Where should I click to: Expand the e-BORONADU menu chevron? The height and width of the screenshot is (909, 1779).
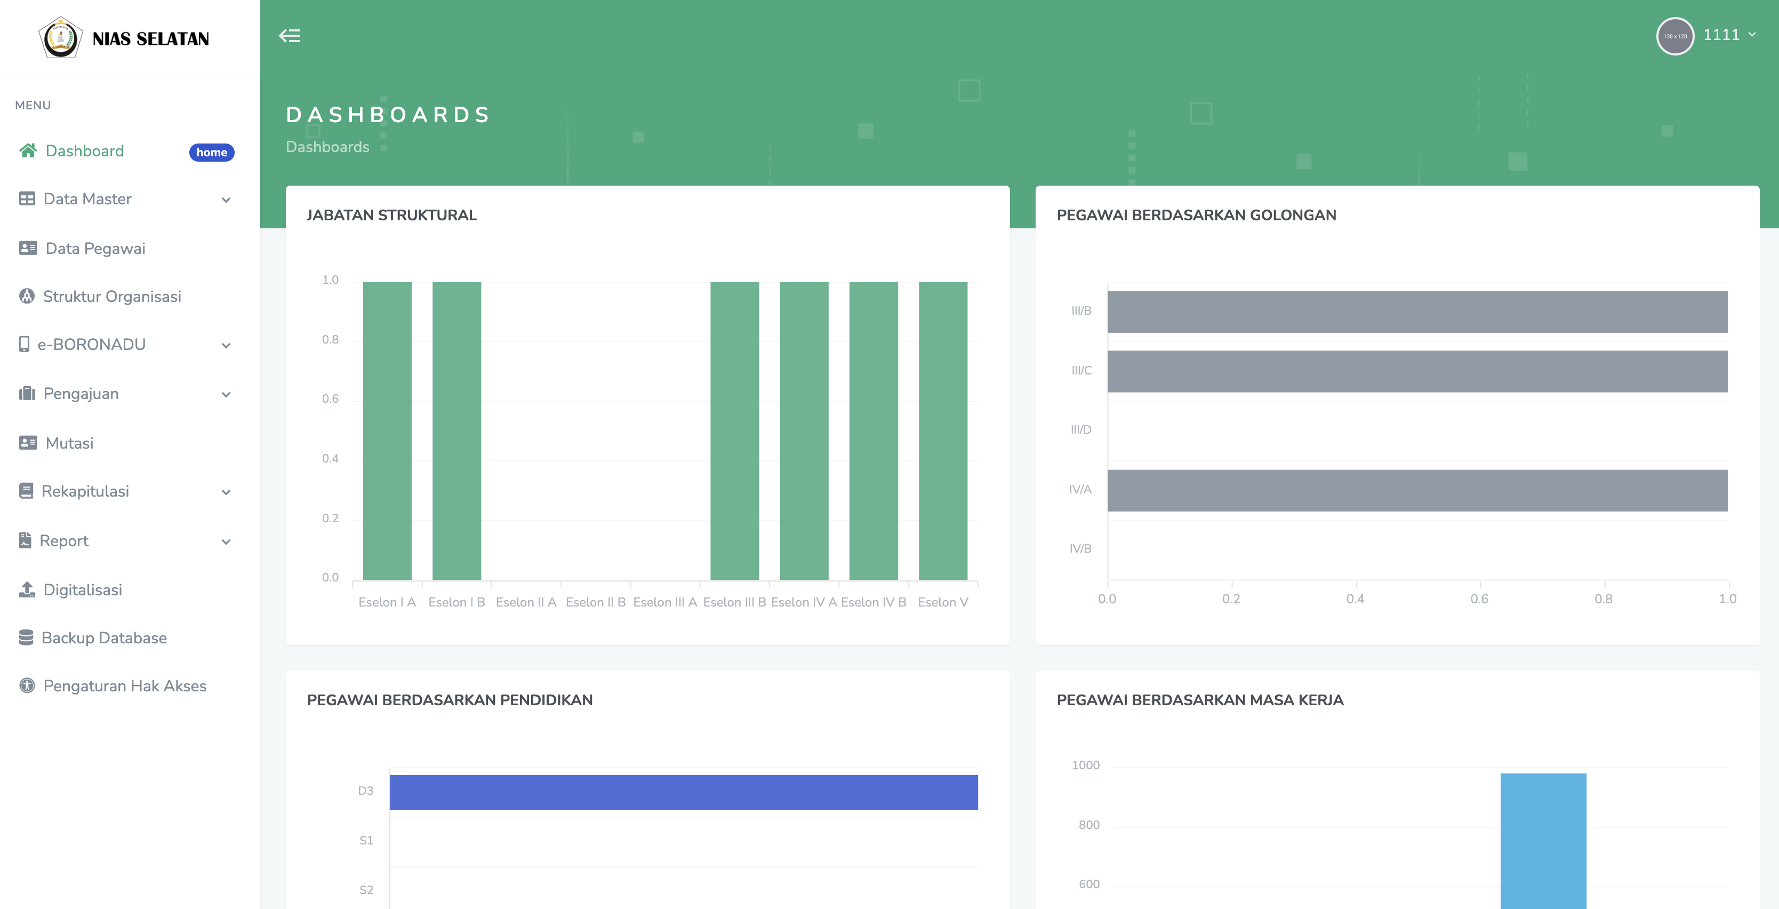click(x=226, y=345)
